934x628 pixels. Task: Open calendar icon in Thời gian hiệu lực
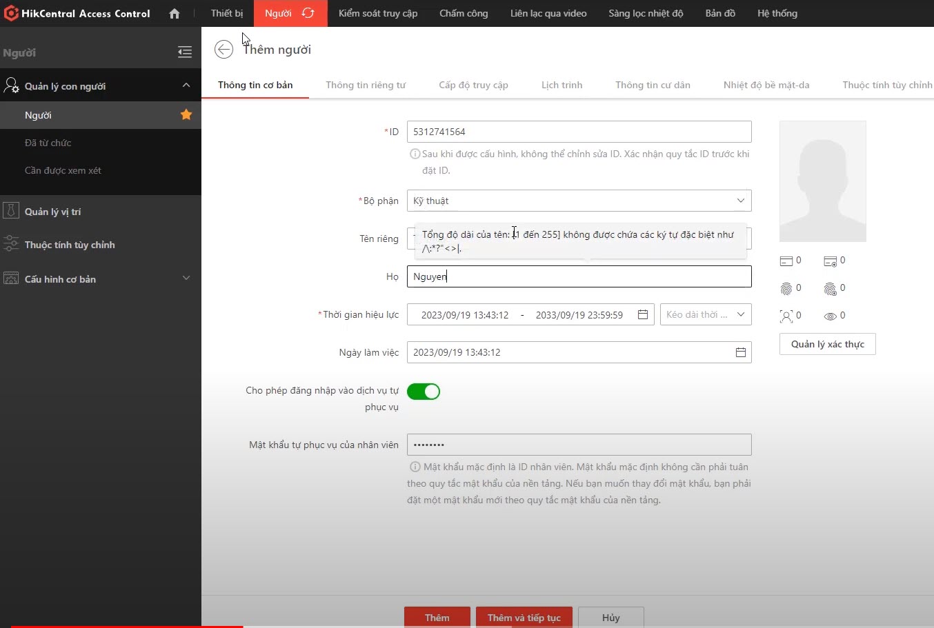(643, 314)
